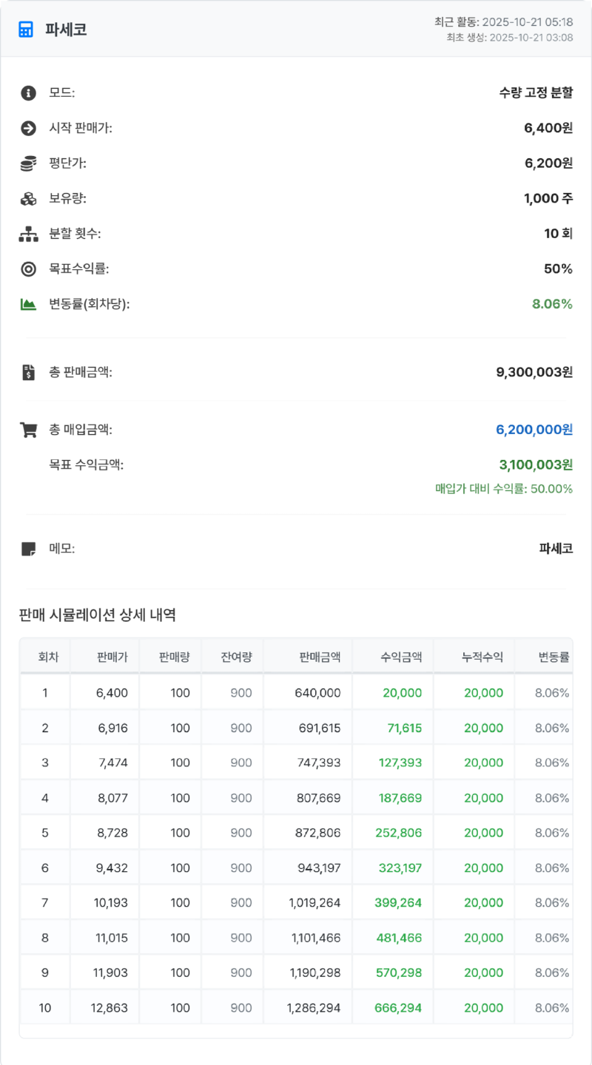Click the memo icon beside 메모
The image size is (592, 1065).
pyautogui.click(x=28, y=547)
